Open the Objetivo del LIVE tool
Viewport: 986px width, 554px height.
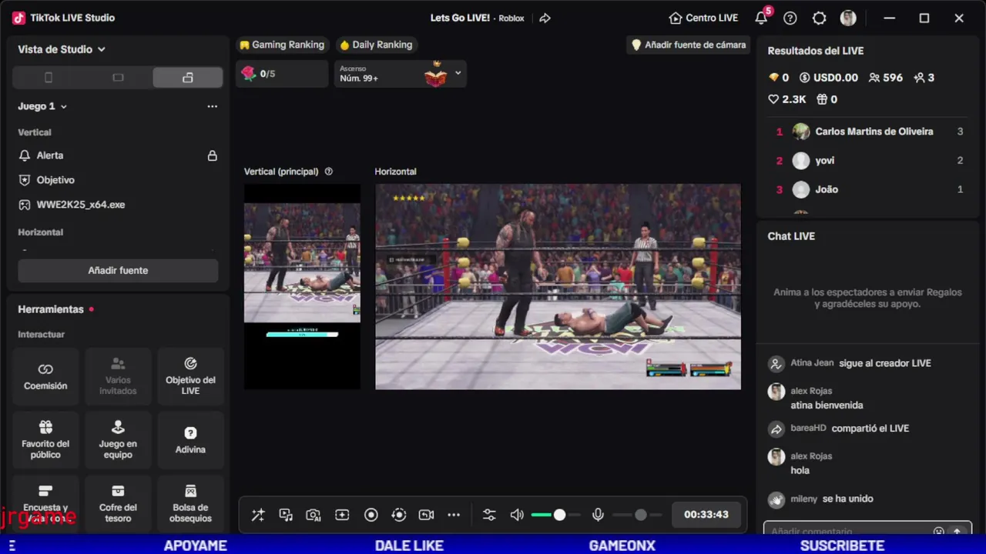[190, 376]
